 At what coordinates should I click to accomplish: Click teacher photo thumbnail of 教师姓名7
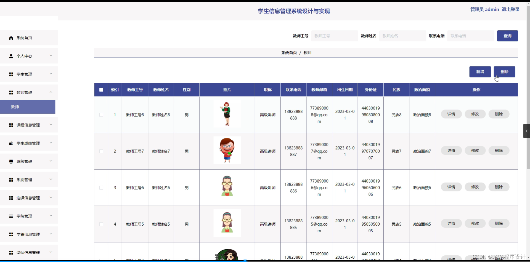pyautogui.click(x=227, y=150)
